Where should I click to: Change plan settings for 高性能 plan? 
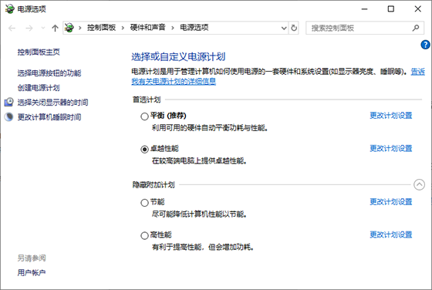pyautogui.click(x=391, y=234)
